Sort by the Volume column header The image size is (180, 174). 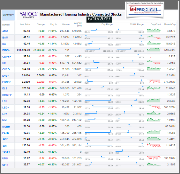coord(66,24)
